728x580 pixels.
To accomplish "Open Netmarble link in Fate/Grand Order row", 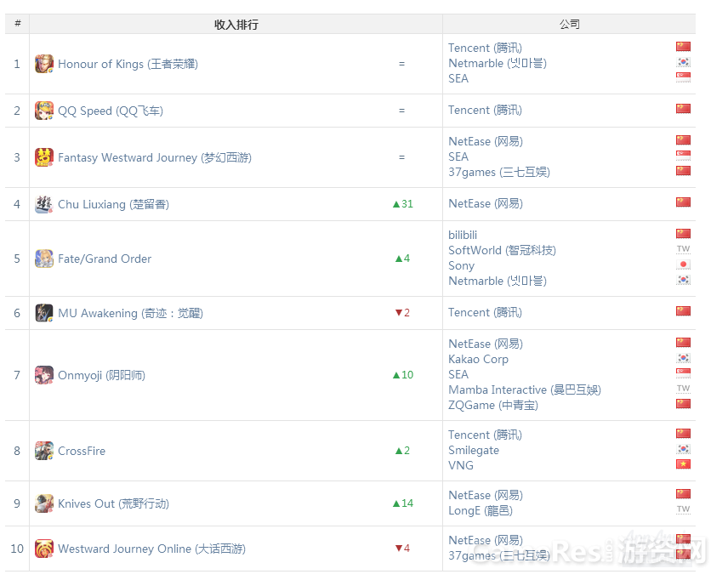I will [498, 281].
